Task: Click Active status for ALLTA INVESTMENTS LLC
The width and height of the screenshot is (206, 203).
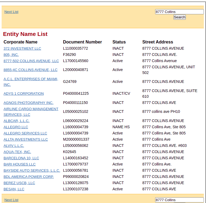Action: point(118,139)
